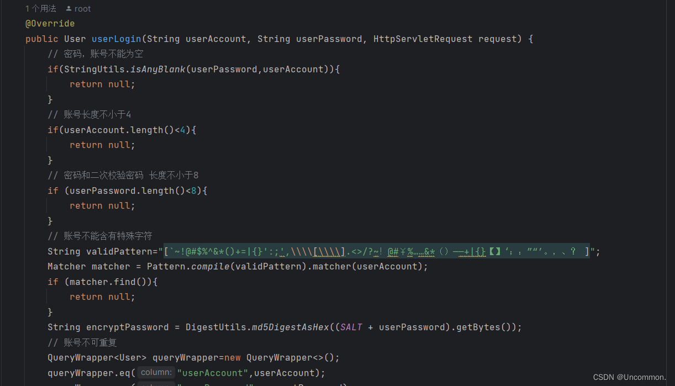Click the comment "密码,账号不能为空"
The width and height of the screenshot is (675, 386).
(x=96, y=54)
